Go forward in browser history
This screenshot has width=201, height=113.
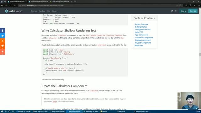(x=6, y=6)
